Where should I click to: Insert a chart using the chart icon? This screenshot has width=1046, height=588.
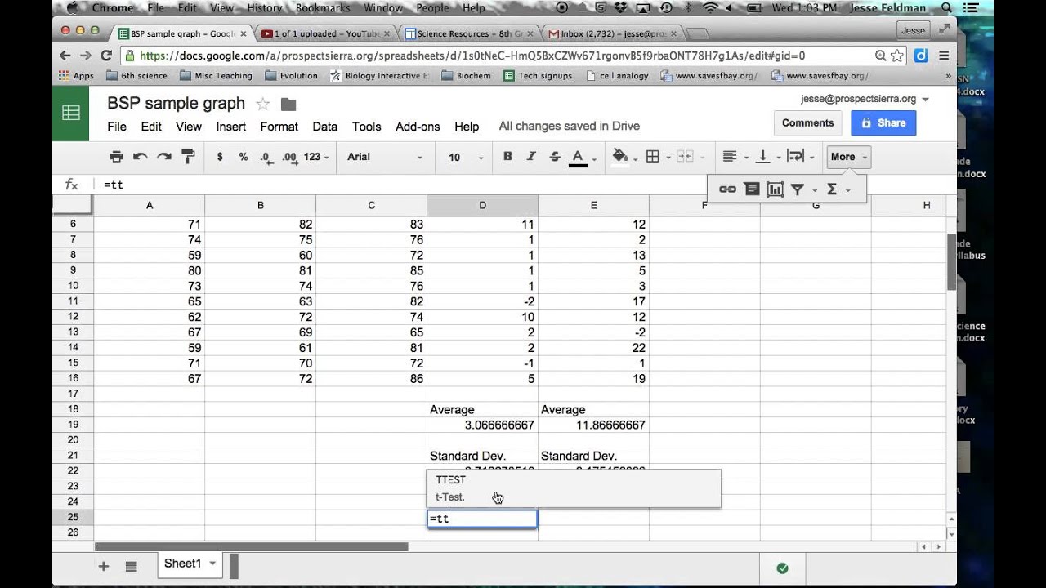(x=776, y=189)
